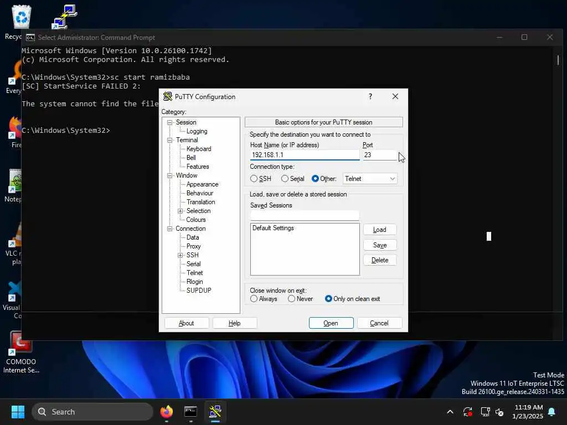
Task: Click the taskbar Search box
Action: [92, 412]
